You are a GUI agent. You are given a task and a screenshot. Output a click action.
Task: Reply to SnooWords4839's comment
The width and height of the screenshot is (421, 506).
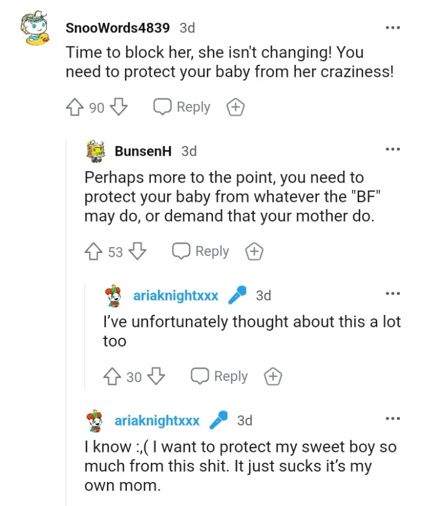(x=182, y=108)
